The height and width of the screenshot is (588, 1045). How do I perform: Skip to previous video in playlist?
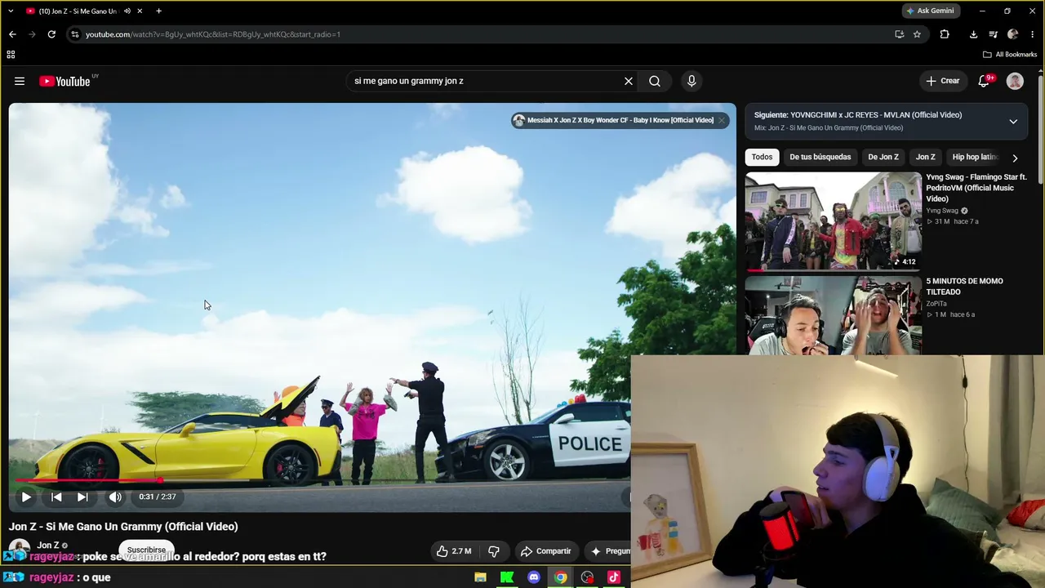pyautogui.click(x=56, y=497)
